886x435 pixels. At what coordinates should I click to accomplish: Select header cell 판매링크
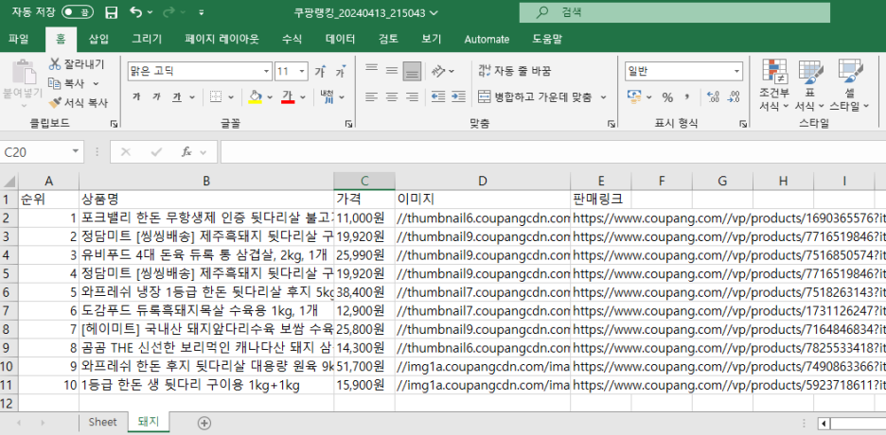(601, 200)
